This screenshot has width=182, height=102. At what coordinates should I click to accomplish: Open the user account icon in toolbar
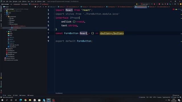[137, 4]
